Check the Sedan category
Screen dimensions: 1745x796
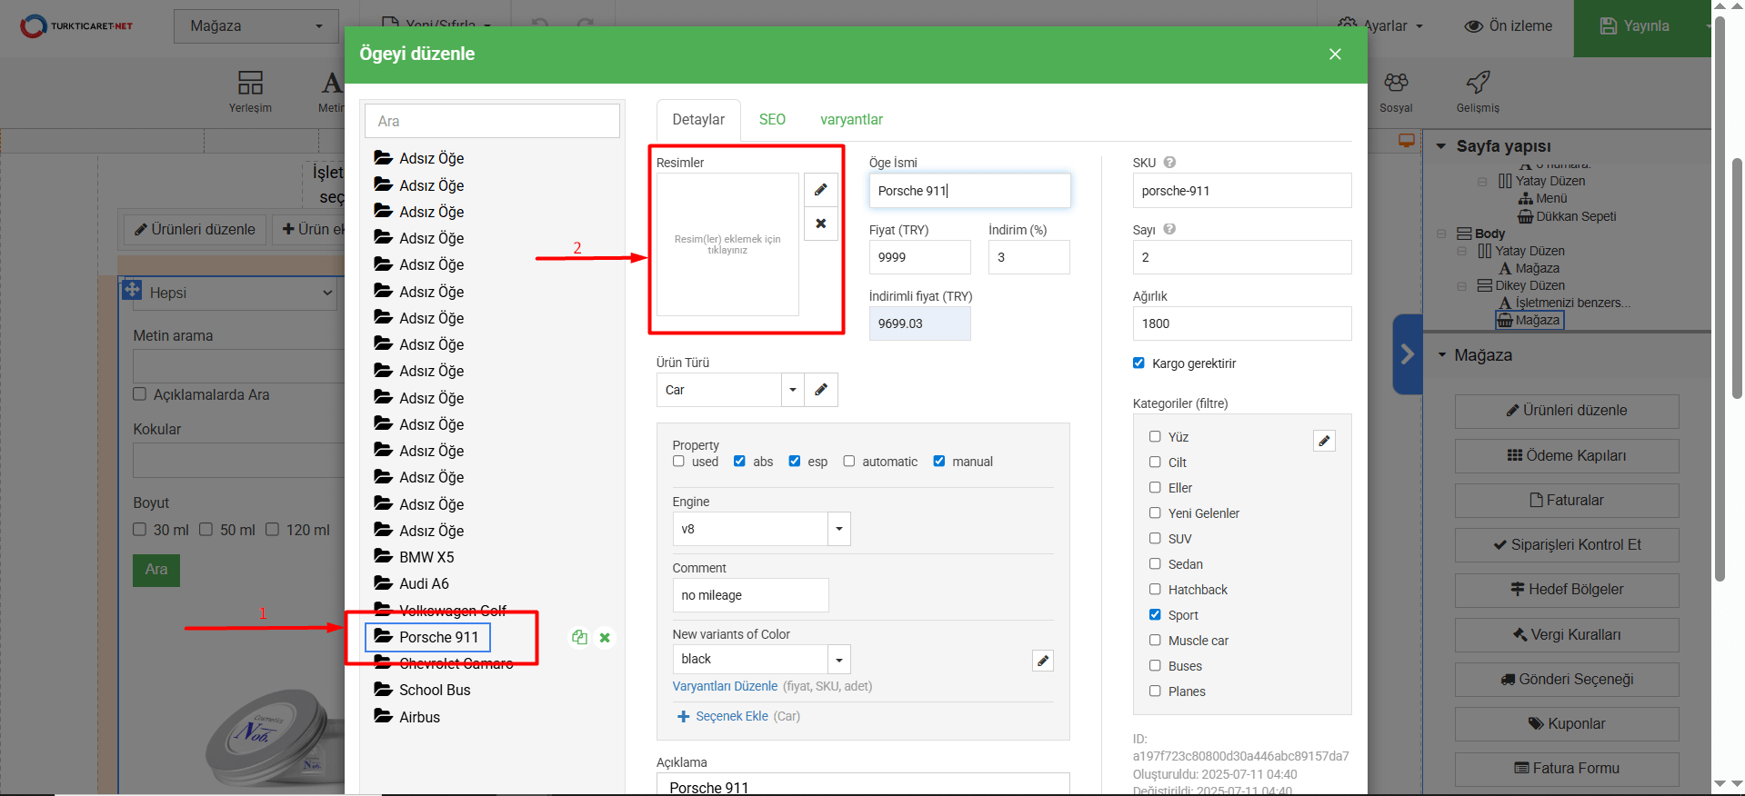point(1155,563)
